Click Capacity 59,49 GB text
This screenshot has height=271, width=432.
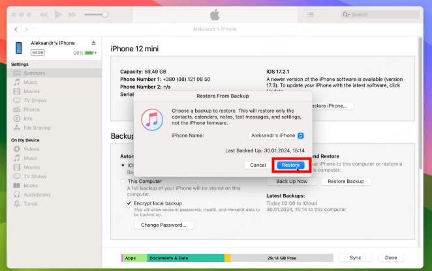click(x=143, y=72)
